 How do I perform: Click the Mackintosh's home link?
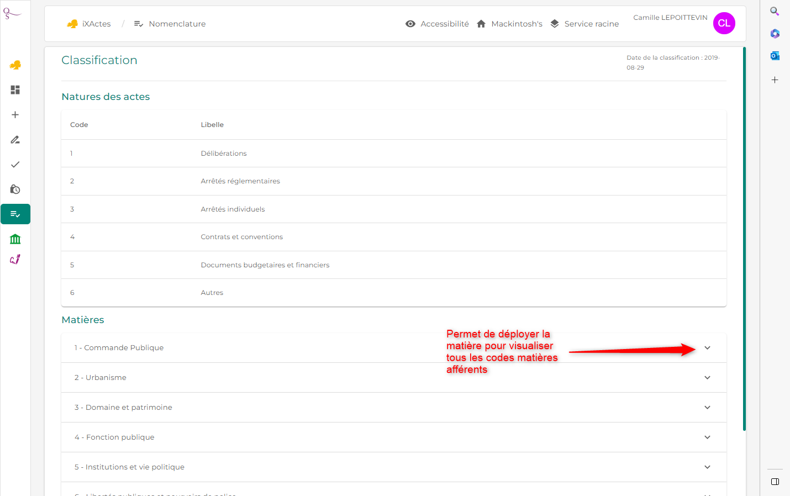[x=509, y=24]
